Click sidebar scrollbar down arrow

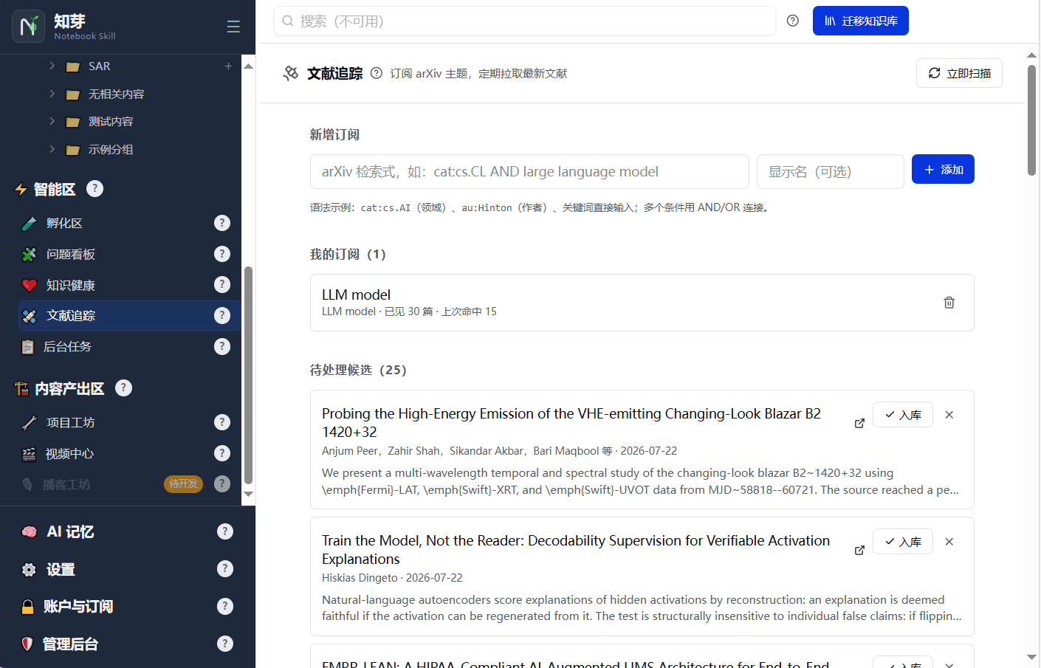[249, 494]
